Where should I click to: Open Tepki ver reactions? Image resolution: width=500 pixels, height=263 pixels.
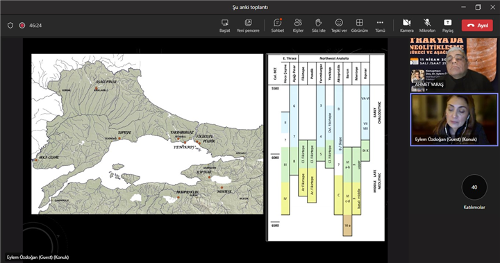pos(339,26)
